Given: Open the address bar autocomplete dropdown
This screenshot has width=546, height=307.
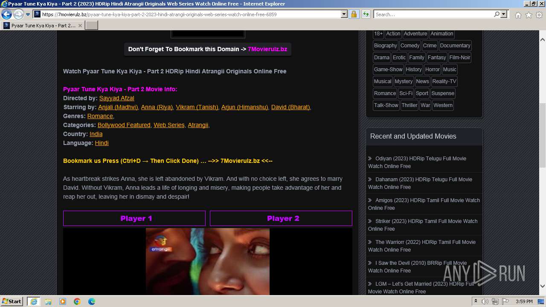Looking at the screenshot, I should 344,14.
